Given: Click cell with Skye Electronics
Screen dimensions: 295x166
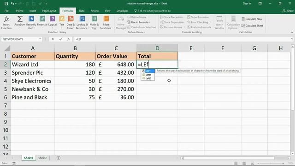Looking at the screenshot, I should (x=33, y=81).
